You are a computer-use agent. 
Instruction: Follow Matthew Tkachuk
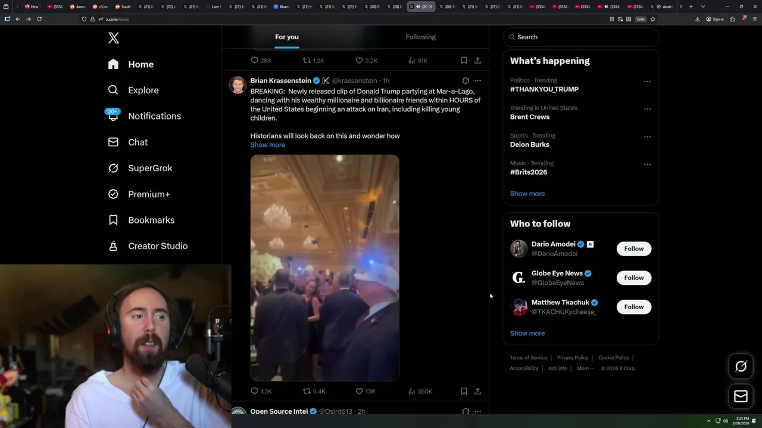633,307
